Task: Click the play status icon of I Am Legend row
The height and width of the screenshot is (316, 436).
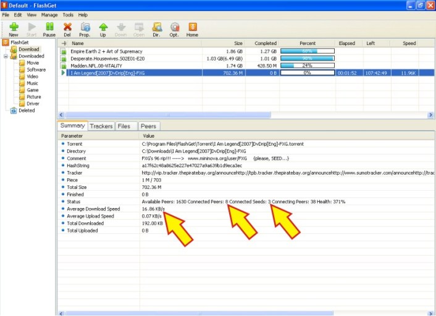Action: (63, 73)
